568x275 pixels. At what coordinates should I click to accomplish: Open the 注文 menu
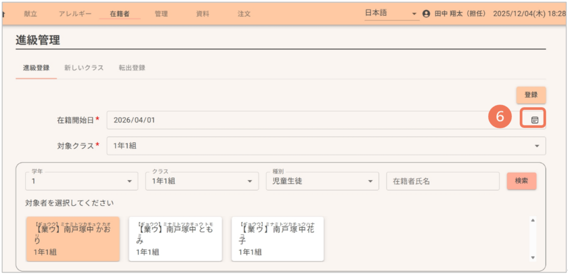(x=244, y=14)
